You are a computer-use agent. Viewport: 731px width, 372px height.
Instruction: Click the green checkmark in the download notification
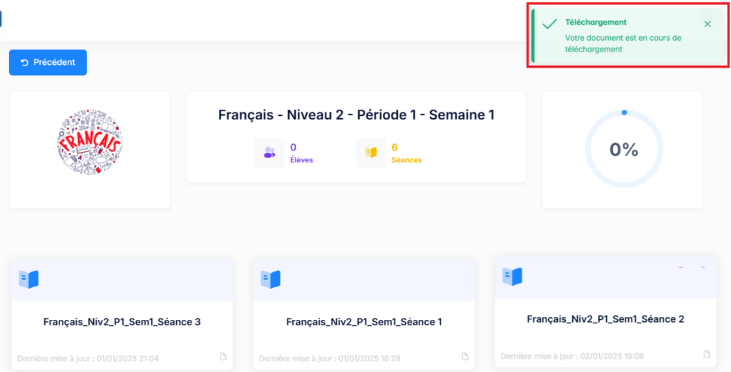click(550, 24)
